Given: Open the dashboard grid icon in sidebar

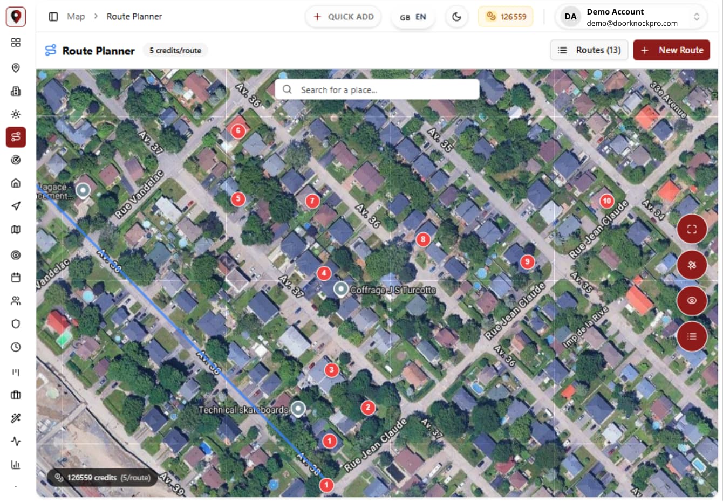Looking at the screenshot, I should pos(16,42).
